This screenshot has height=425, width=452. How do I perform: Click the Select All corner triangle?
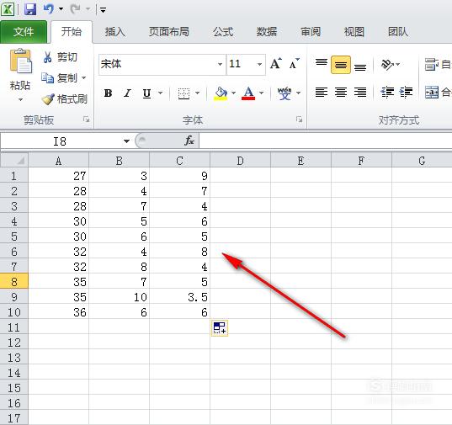[14, 160]
